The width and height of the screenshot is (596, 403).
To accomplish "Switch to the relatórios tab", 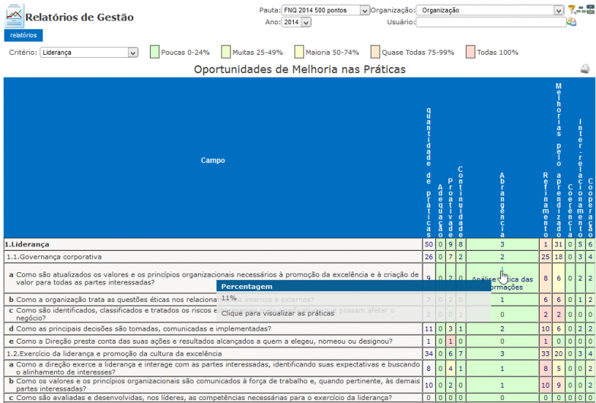I will (24, 35).
